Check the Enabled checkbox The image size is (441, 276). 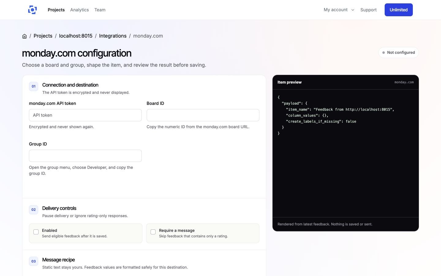(x=36, y=232)
